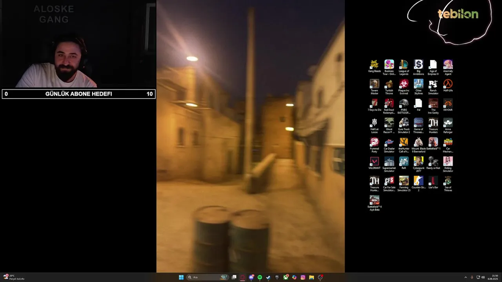Image resolution: width=502 pixels, height=282 pixels.
Task: Open Epic Games Launcher from the taskbar
Action: [x=277, y=277]
